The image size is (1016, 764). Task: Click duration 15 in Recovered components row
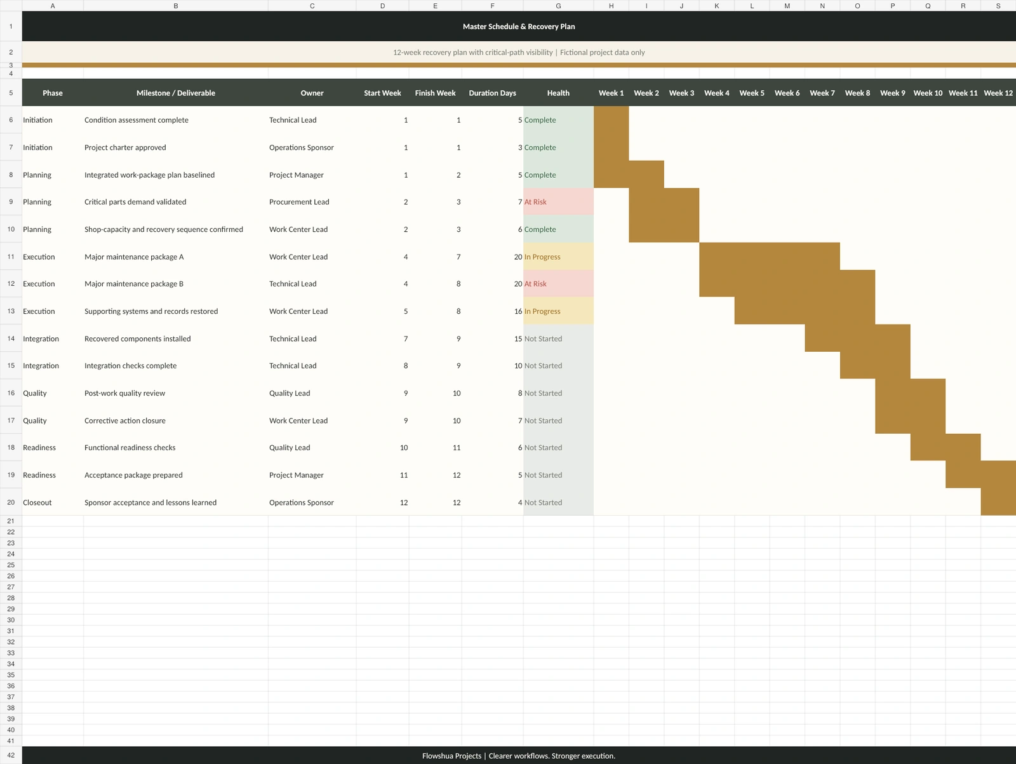tap(492, 338)
